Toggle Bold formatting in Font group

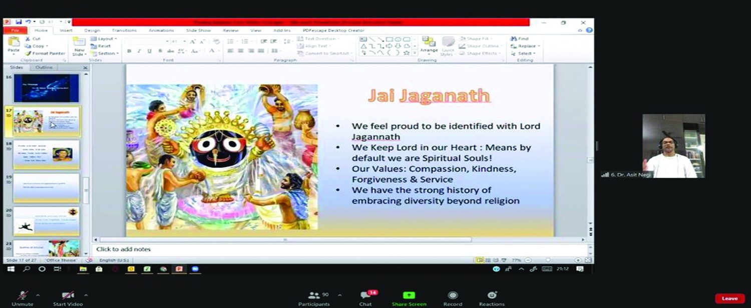(x=129, y=51)
